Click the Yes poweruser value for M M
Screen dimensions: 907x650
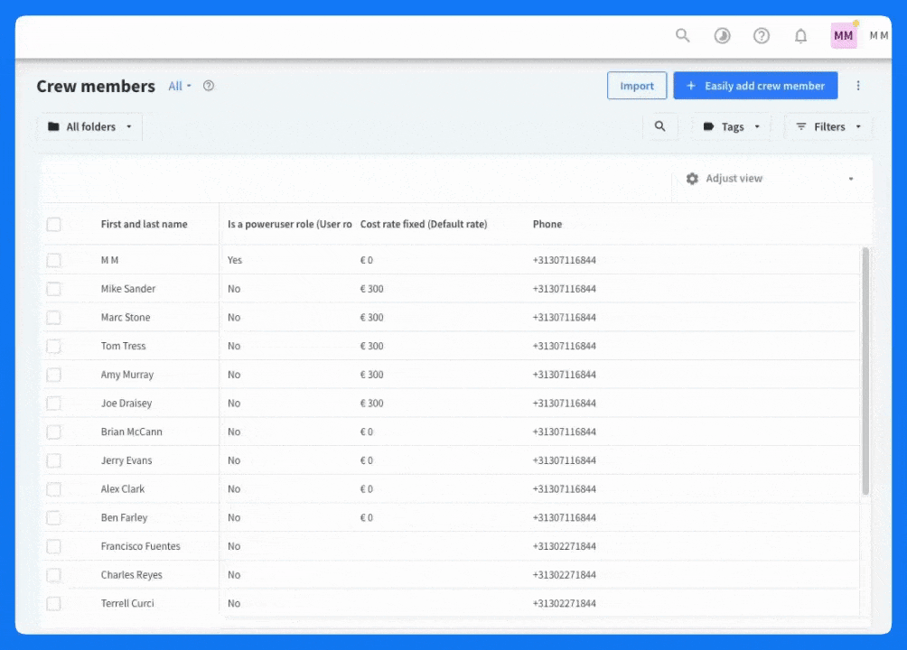[234, 260]
